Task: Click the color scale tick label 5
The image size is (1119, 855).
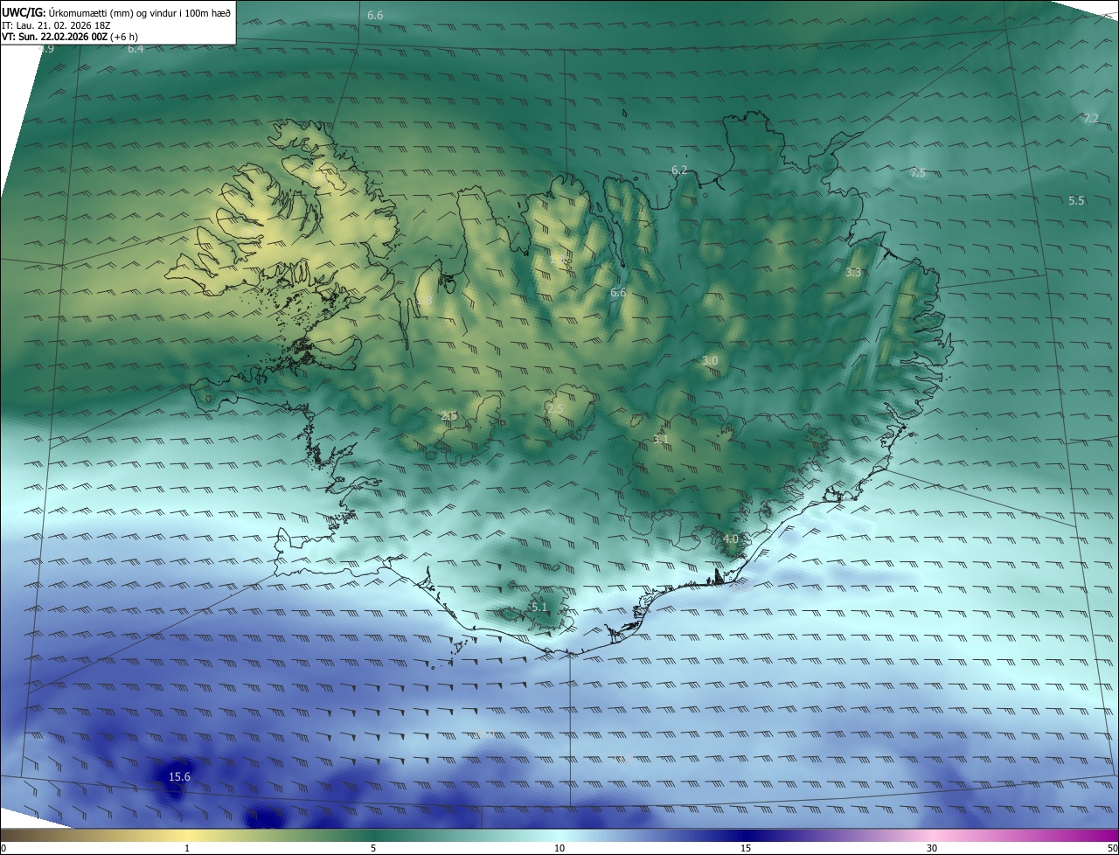Action: tap(373, 848)
